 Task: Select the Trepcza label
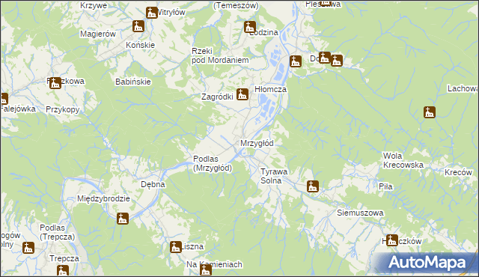click(64, 259)
